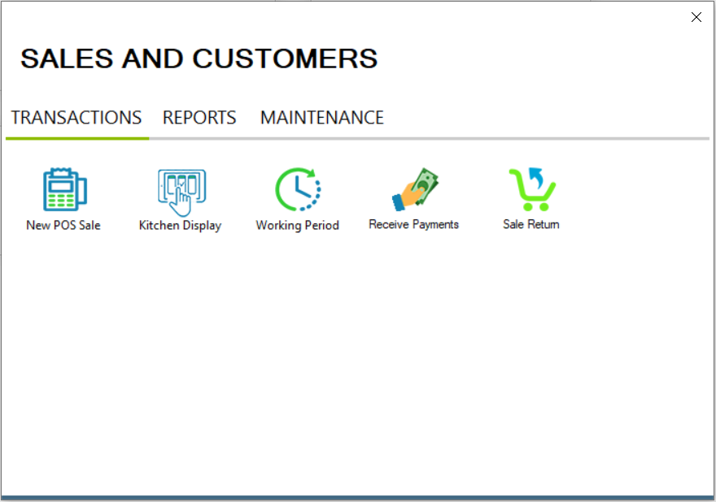Switch to the TRANSACTIONS tab
Viewport: 716px width, 502px height.
click(76, 118)
